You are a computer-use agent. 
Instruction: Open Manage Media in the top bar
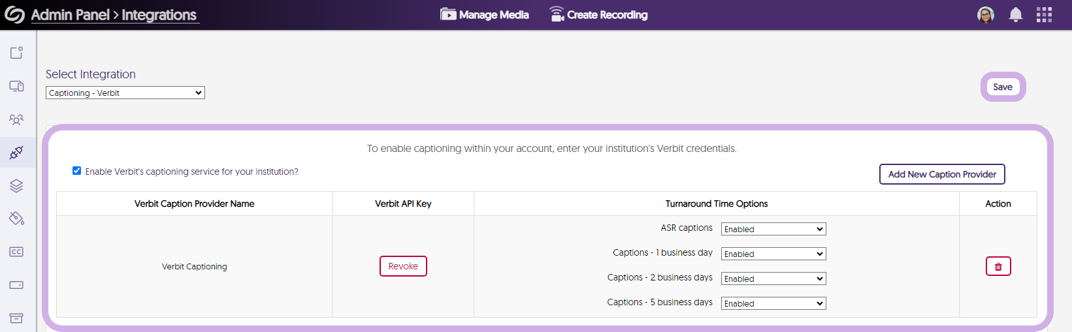485,15
